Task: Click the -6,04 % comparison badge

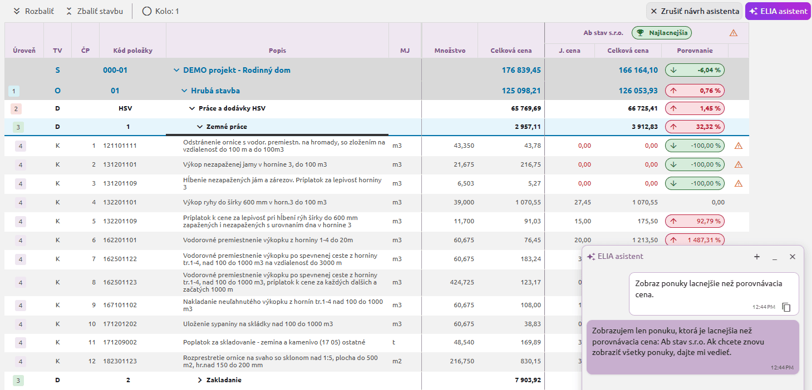Action: pyautogui.click(x=695, y=70)
